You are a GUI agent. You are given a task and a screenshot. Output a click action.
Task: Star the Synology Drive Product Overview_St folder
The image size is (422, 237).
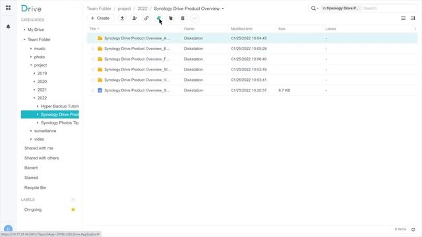click(x=93, y=70)
